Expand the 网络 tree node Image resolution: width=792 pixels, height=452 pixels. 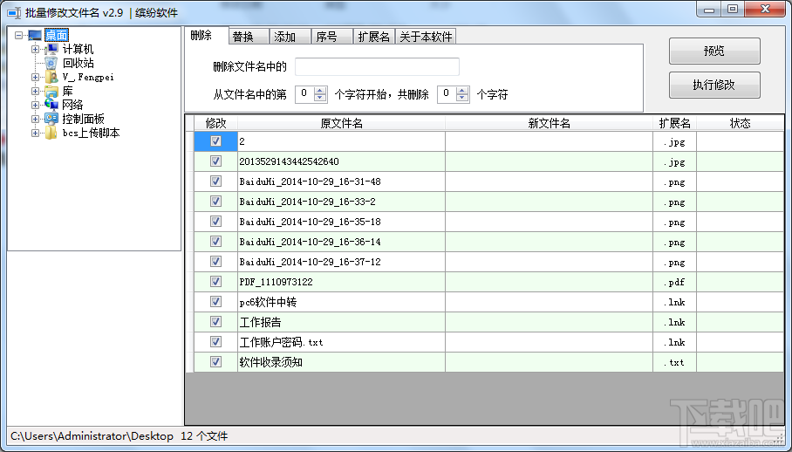click(x=35, y=105)
